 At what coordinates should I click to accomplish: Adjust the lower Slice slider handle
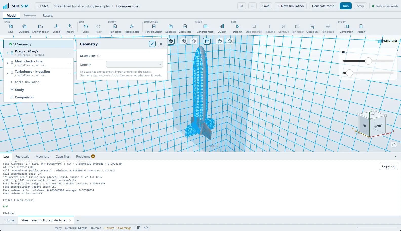(x=350, y=73)
